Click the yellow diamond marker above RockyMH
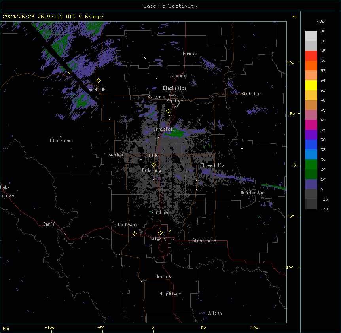341x333 pixels. tap(99, 81)
